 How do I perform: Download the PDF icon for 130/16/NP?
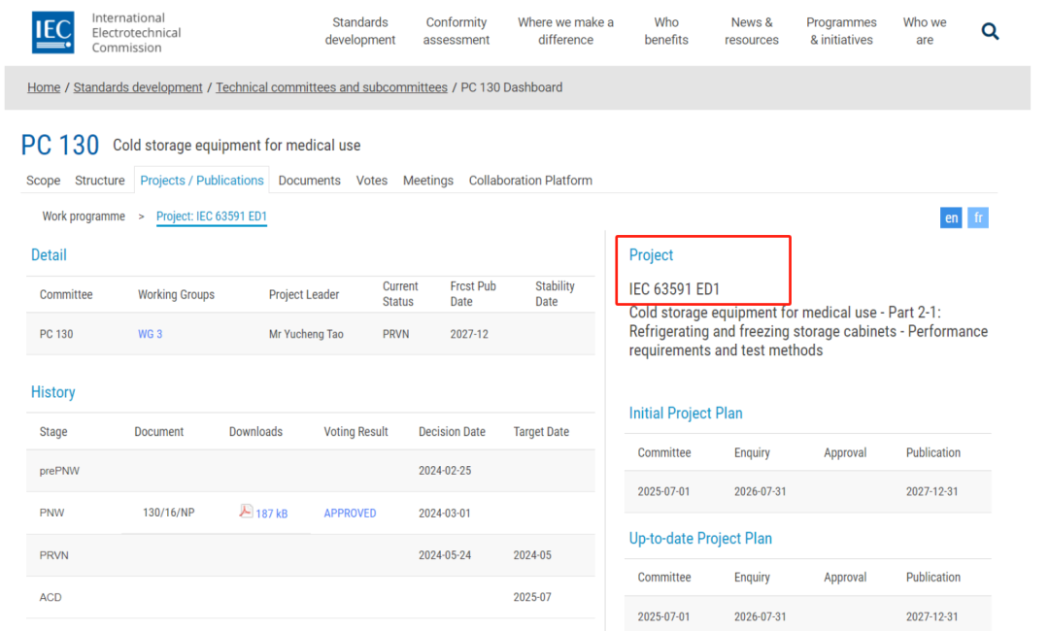tap(246, 512)
